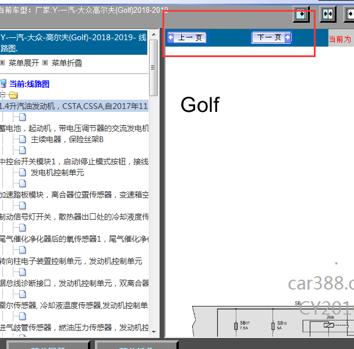Open 霍尔传感器, 冷却液温度传感器 entry

click(74, 305)
